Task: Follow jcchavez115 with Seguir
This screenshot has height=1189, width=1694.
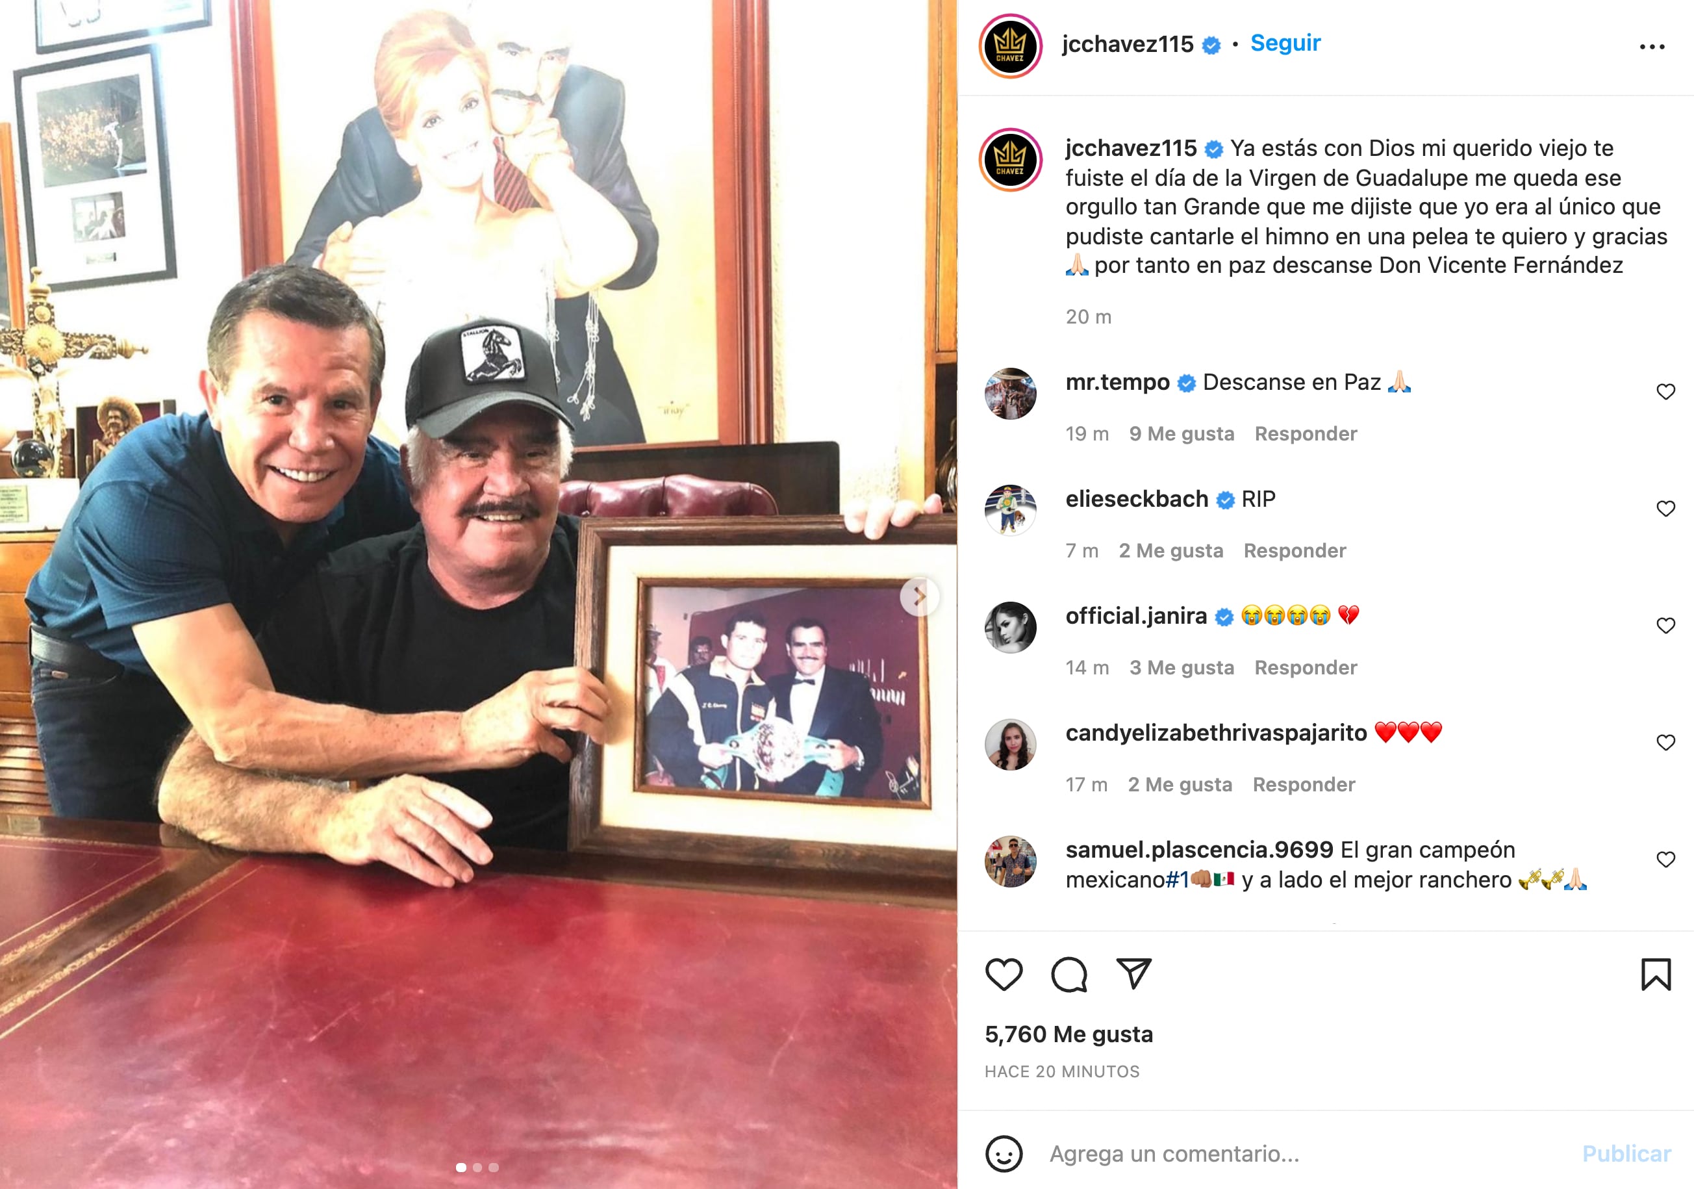Action: [x=1285, y=43]
